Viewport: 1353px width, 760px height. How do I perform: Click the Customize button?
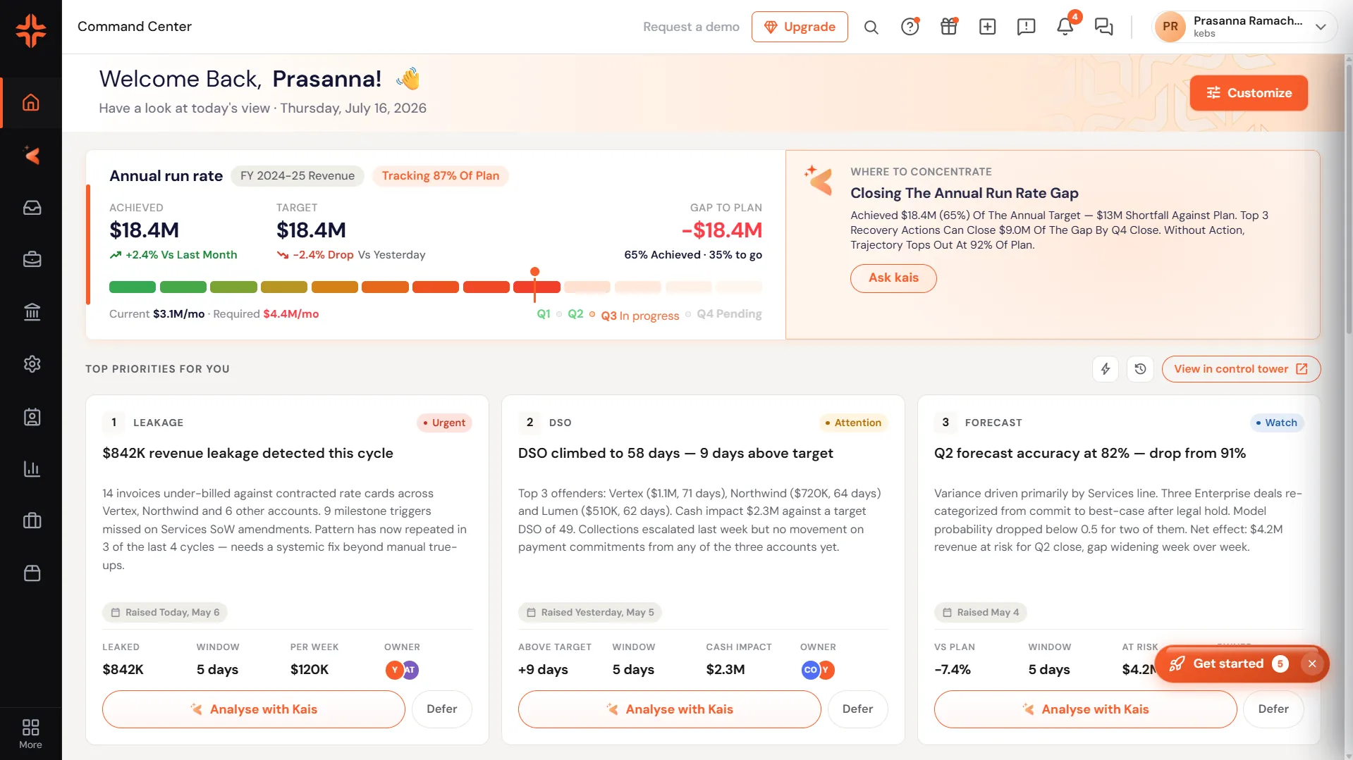[x=1249, y=93]
